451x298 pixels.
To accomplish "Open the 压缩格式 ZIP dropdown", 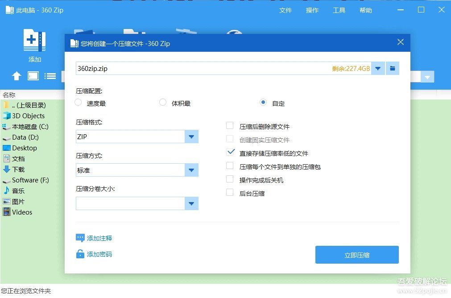I will click(191, 137).
